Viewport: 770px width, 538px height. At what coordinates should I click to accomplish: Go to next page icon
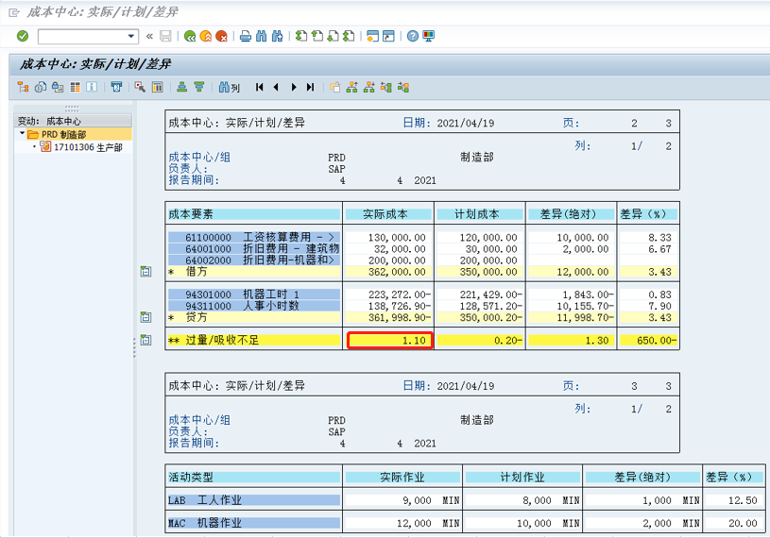click(x=333, y=36)
